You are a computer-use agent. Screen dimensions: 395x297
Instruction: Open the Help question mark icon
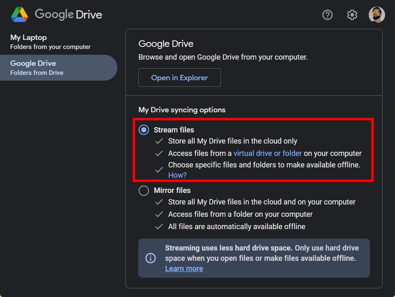click(x=327, y=14)
